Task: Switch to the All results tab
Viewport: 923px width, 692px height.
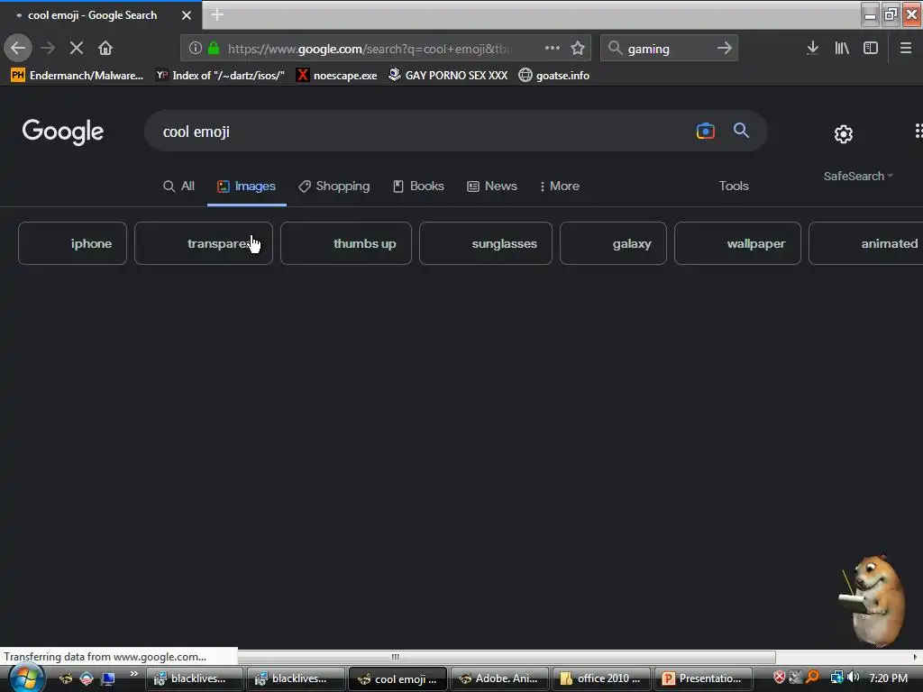Action: point(179,186)
